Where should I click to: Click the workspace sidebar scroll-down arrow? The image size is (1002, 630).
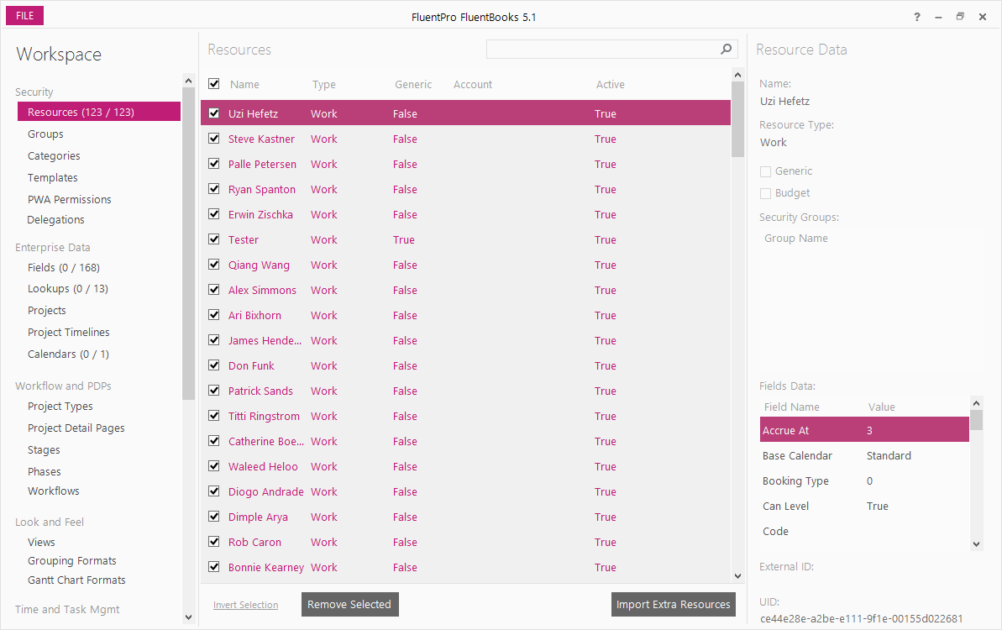188,617
